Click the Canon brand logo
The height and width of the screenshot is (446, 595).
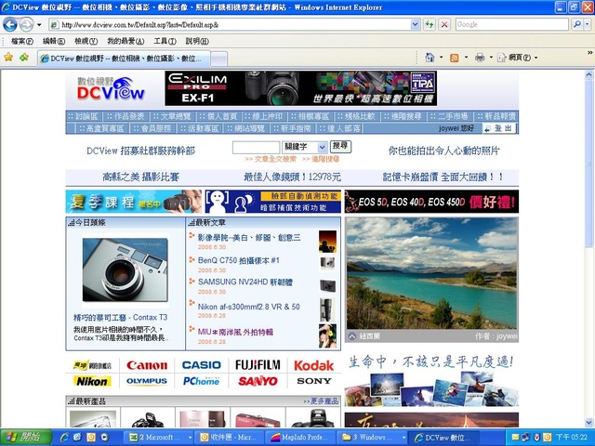147,365
